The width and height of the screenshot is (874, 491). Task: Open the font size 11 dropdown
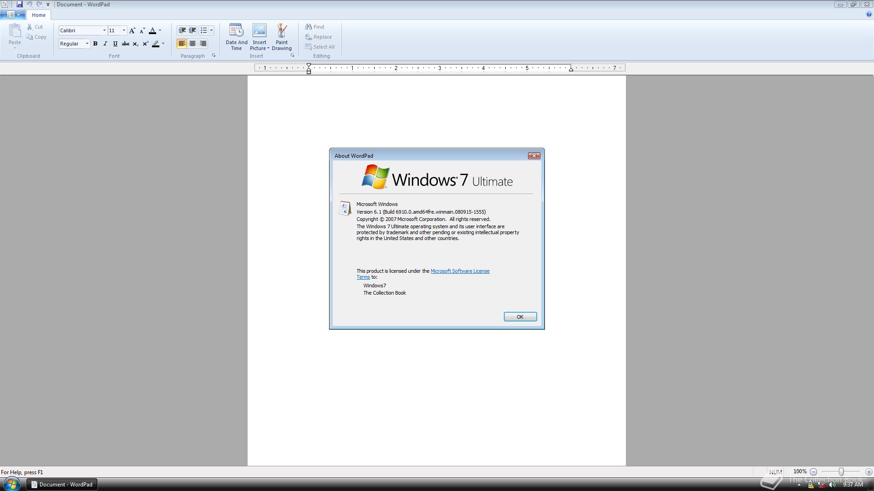pyautogui.click(x=124, y=30)
